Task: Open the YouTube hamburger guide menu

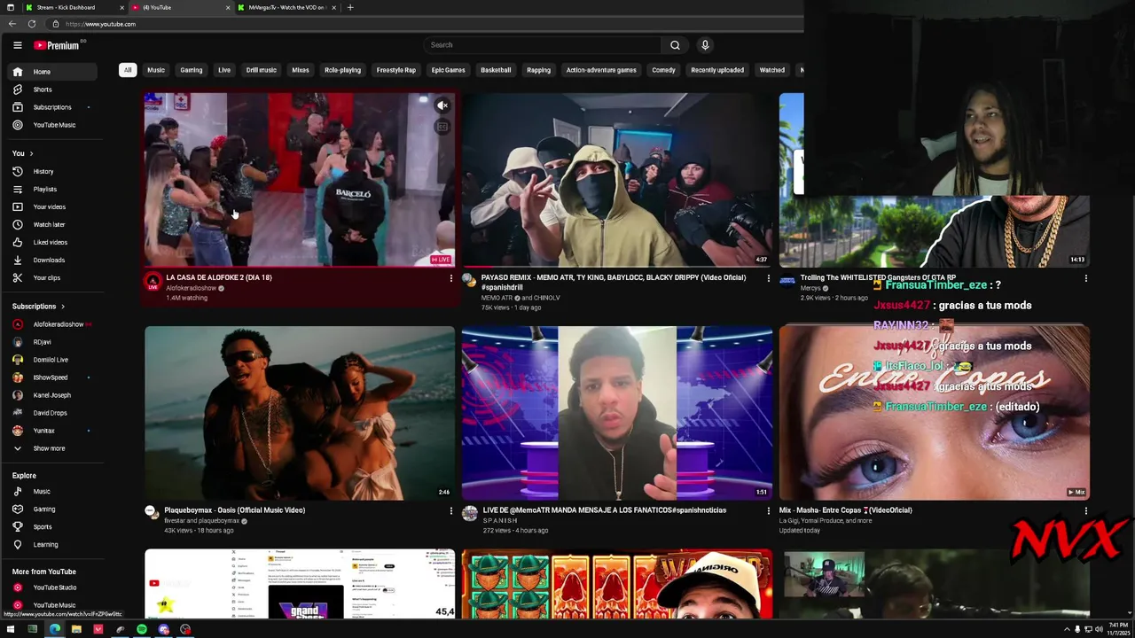Action: tap(17, 45)
